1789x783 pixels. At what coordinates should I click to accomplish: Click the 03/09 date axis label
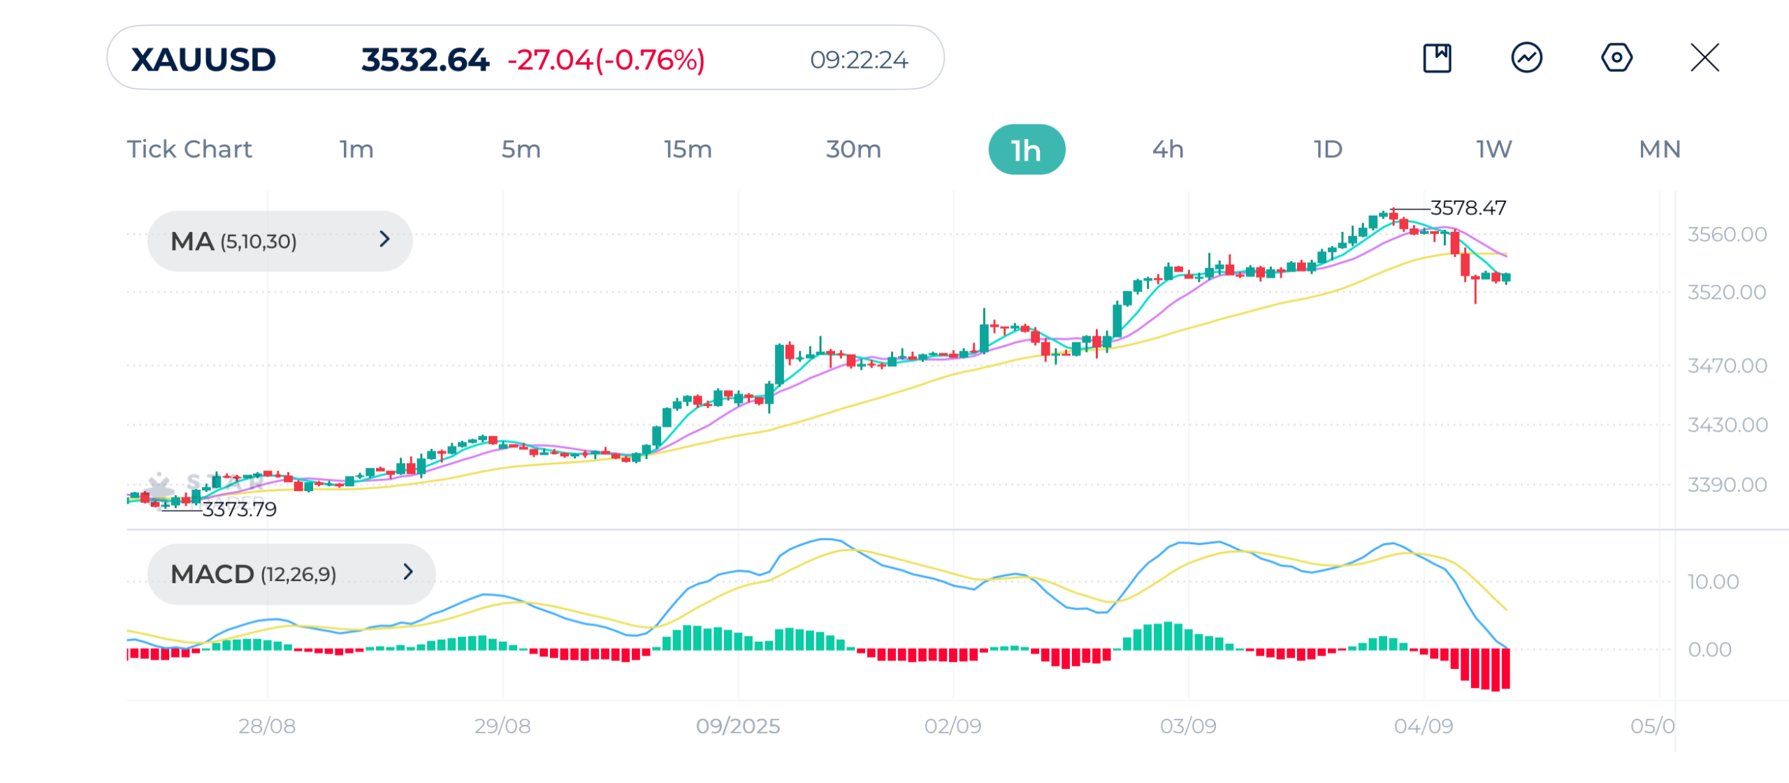[1188, 726]
